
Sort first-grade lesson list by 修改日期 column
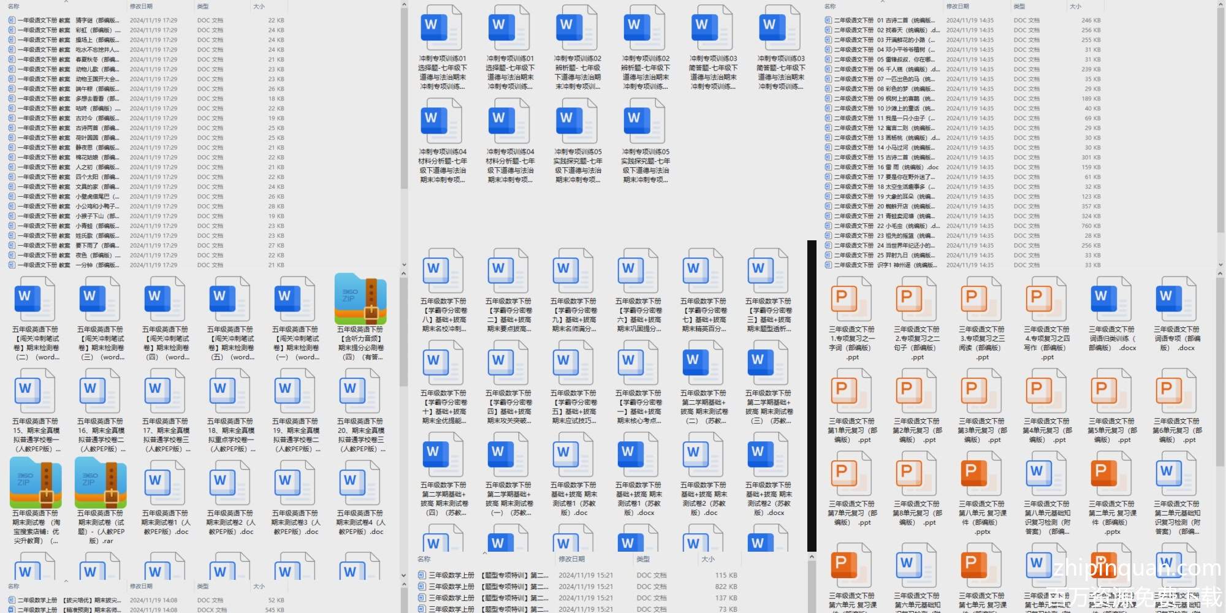[x=141, y=6]
